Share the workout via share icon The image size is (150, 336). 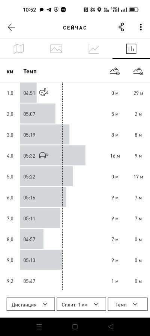121,27
